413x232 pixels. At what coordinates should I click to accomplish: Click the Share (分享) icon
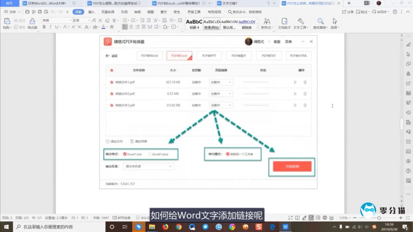pos(349,11)
